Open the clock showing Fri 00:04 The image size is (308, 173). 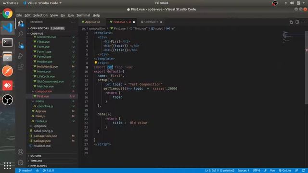pos(162,3)
